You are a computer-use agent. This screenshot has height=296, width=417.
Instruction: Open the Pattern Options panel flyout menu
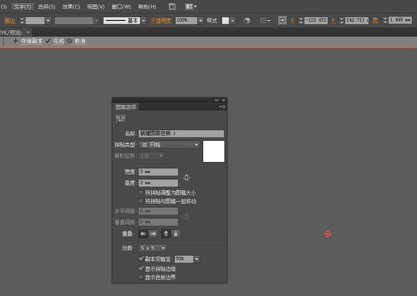pos(222,107)
